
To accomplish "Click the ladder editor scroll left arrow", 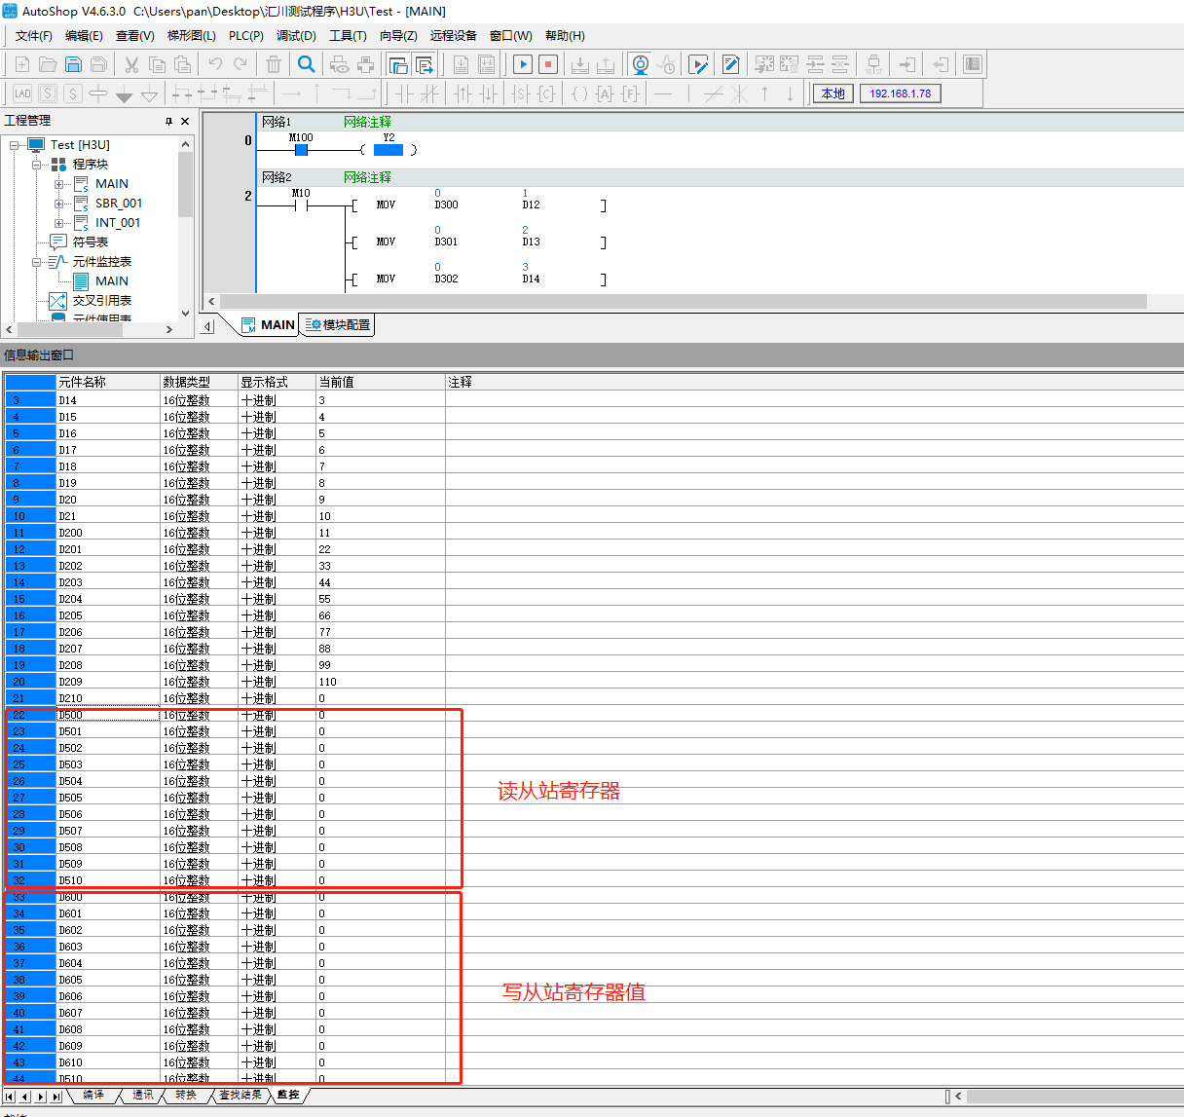I will (x=211, y=302).
